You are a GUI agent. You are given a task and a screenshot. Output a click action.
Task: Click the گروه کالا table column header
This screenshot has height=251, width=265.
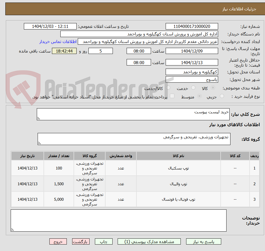pyautogui.click(x=90, y=156)
